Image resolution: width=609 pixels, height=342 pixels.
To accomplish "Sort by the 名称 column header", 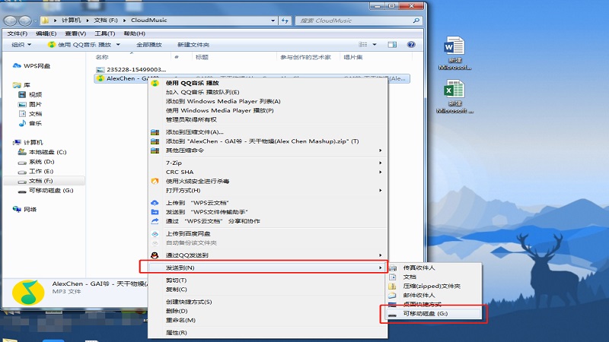I will click(102, 57).
